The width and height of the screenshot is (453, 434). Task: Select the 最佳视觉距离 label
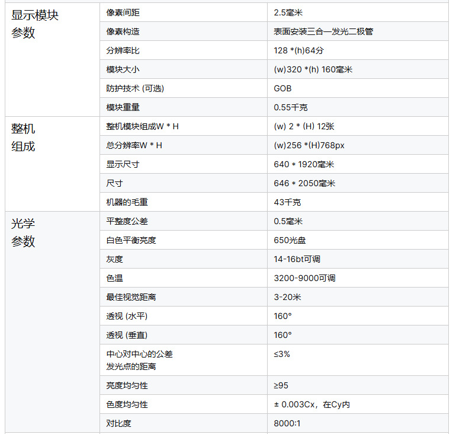click(x=131, y=297)
